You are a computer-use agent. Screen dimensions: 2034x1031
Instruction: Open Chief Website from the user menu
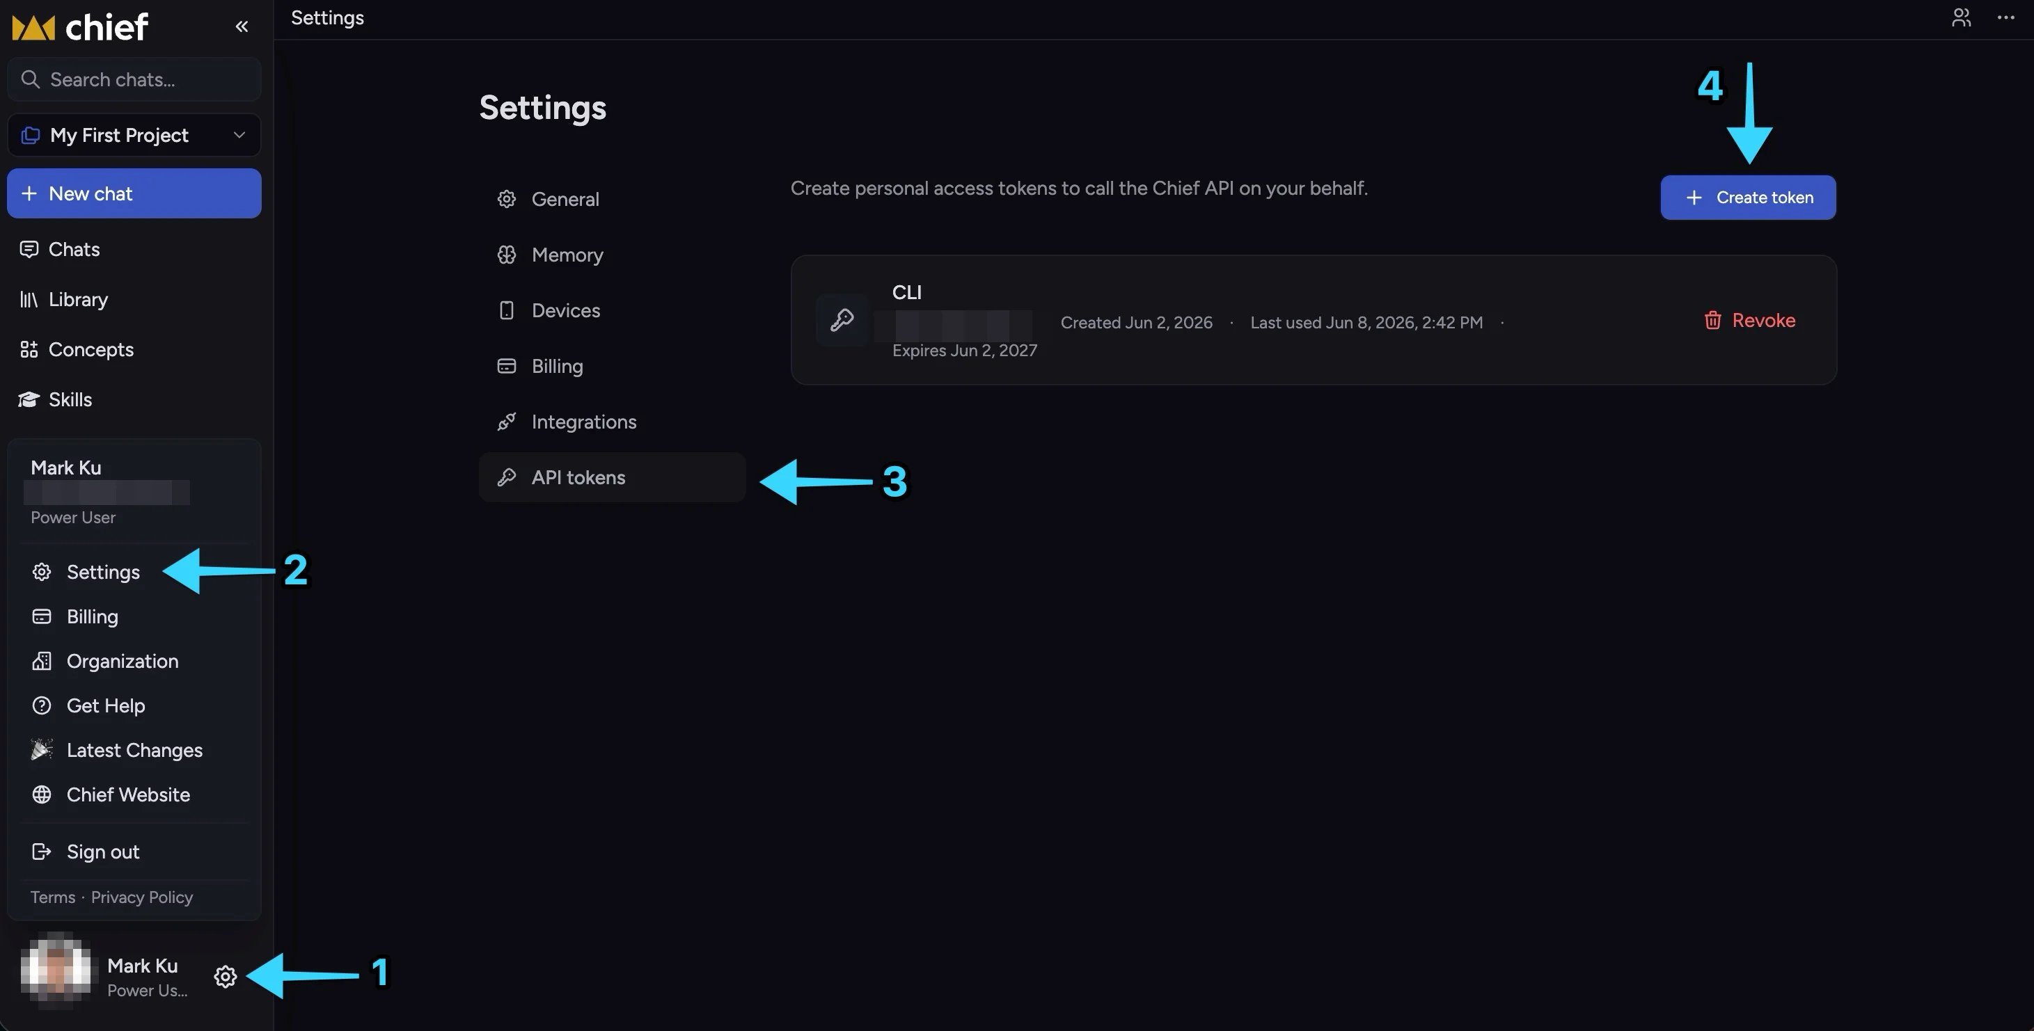point(134,794)
